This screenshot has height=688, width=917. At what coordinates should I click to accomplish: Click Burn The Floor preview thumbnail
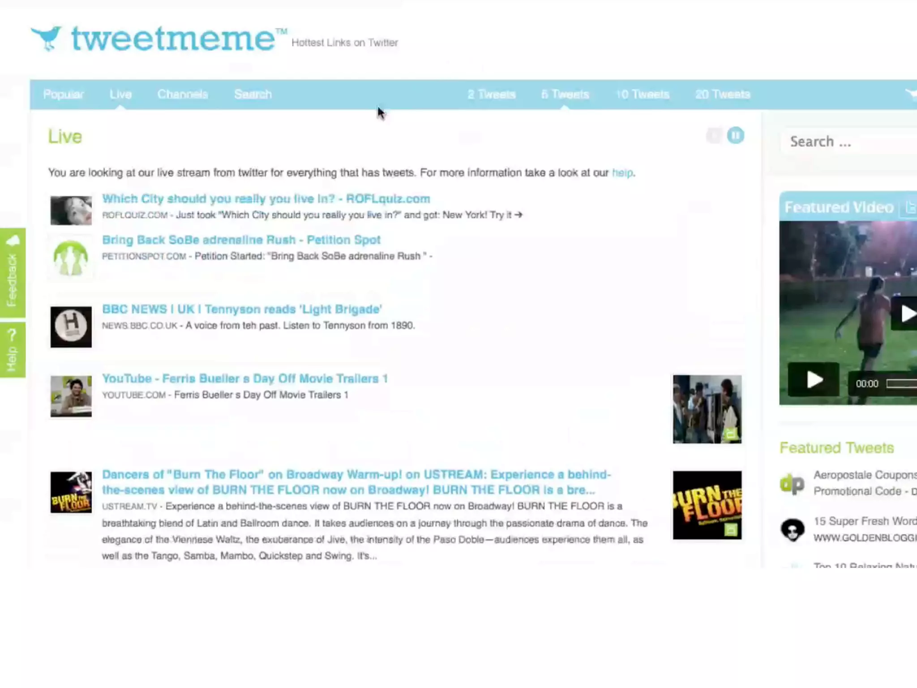click(x=707, y=505)
